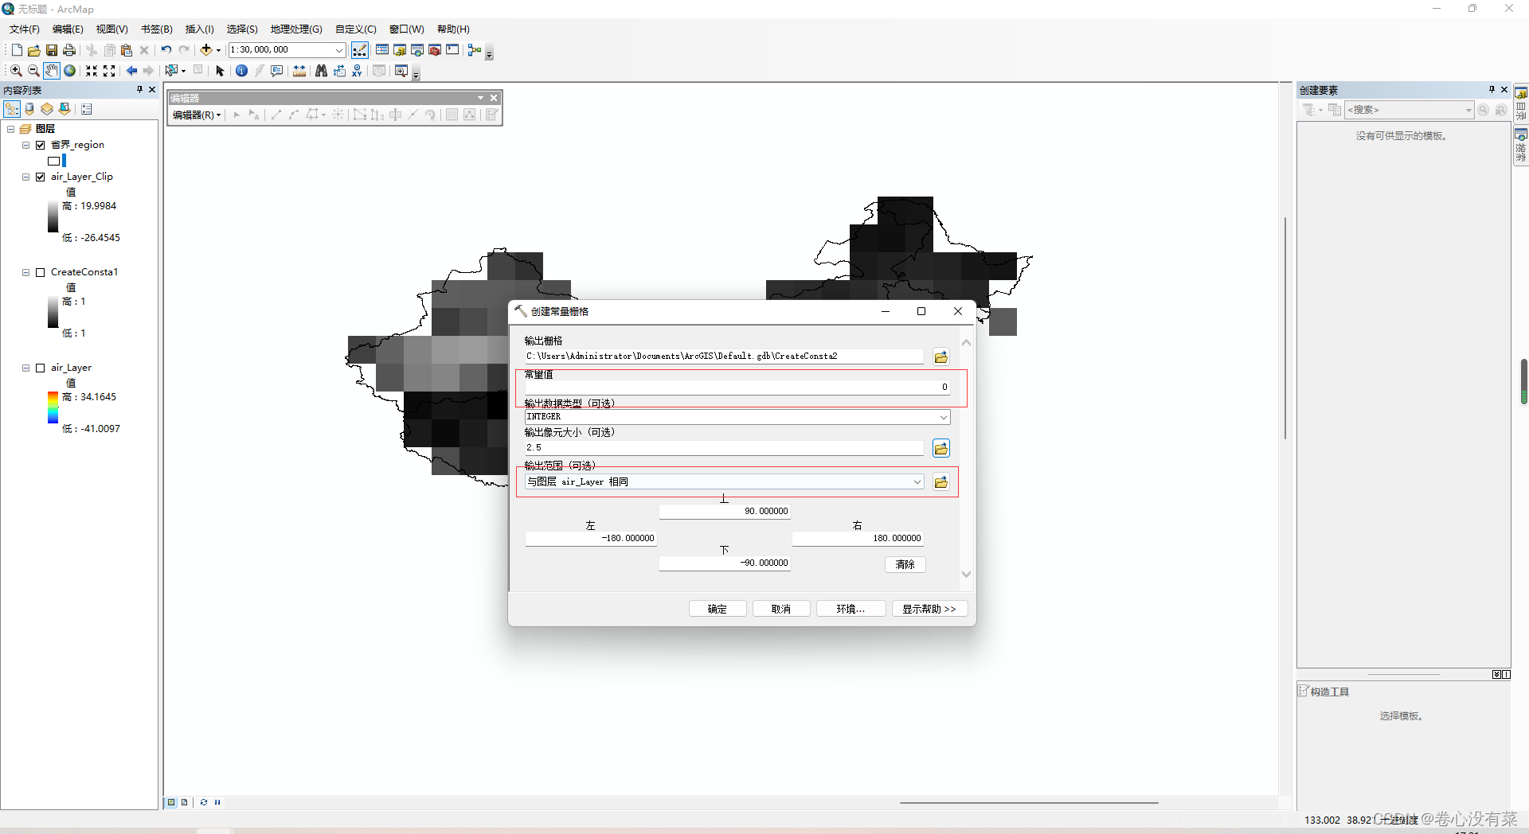Collapse the CreateConsta1 legend
The image size is (1529, 834).
coord(25,272)
